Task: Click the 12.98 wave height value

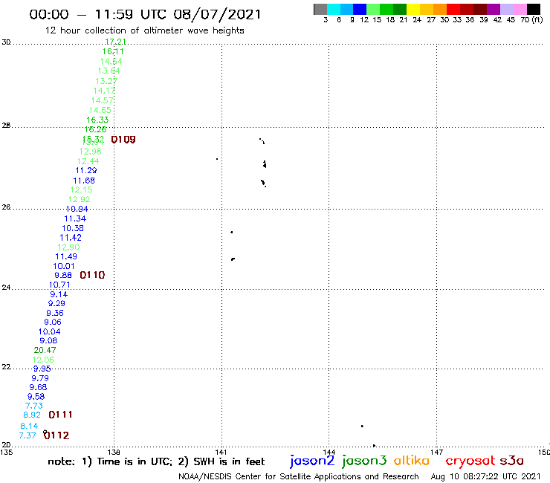Action: point(91,152)
